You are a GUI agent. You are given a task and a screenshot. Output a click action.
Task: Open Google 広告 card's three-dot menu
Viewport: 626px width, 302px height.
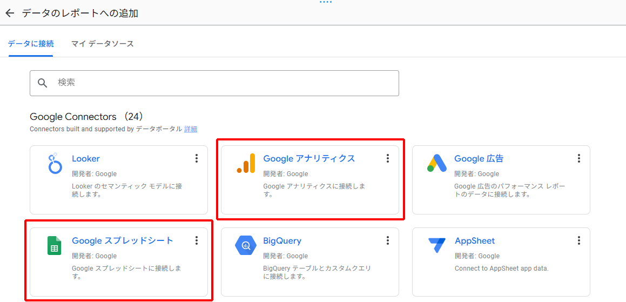point(578,159)
